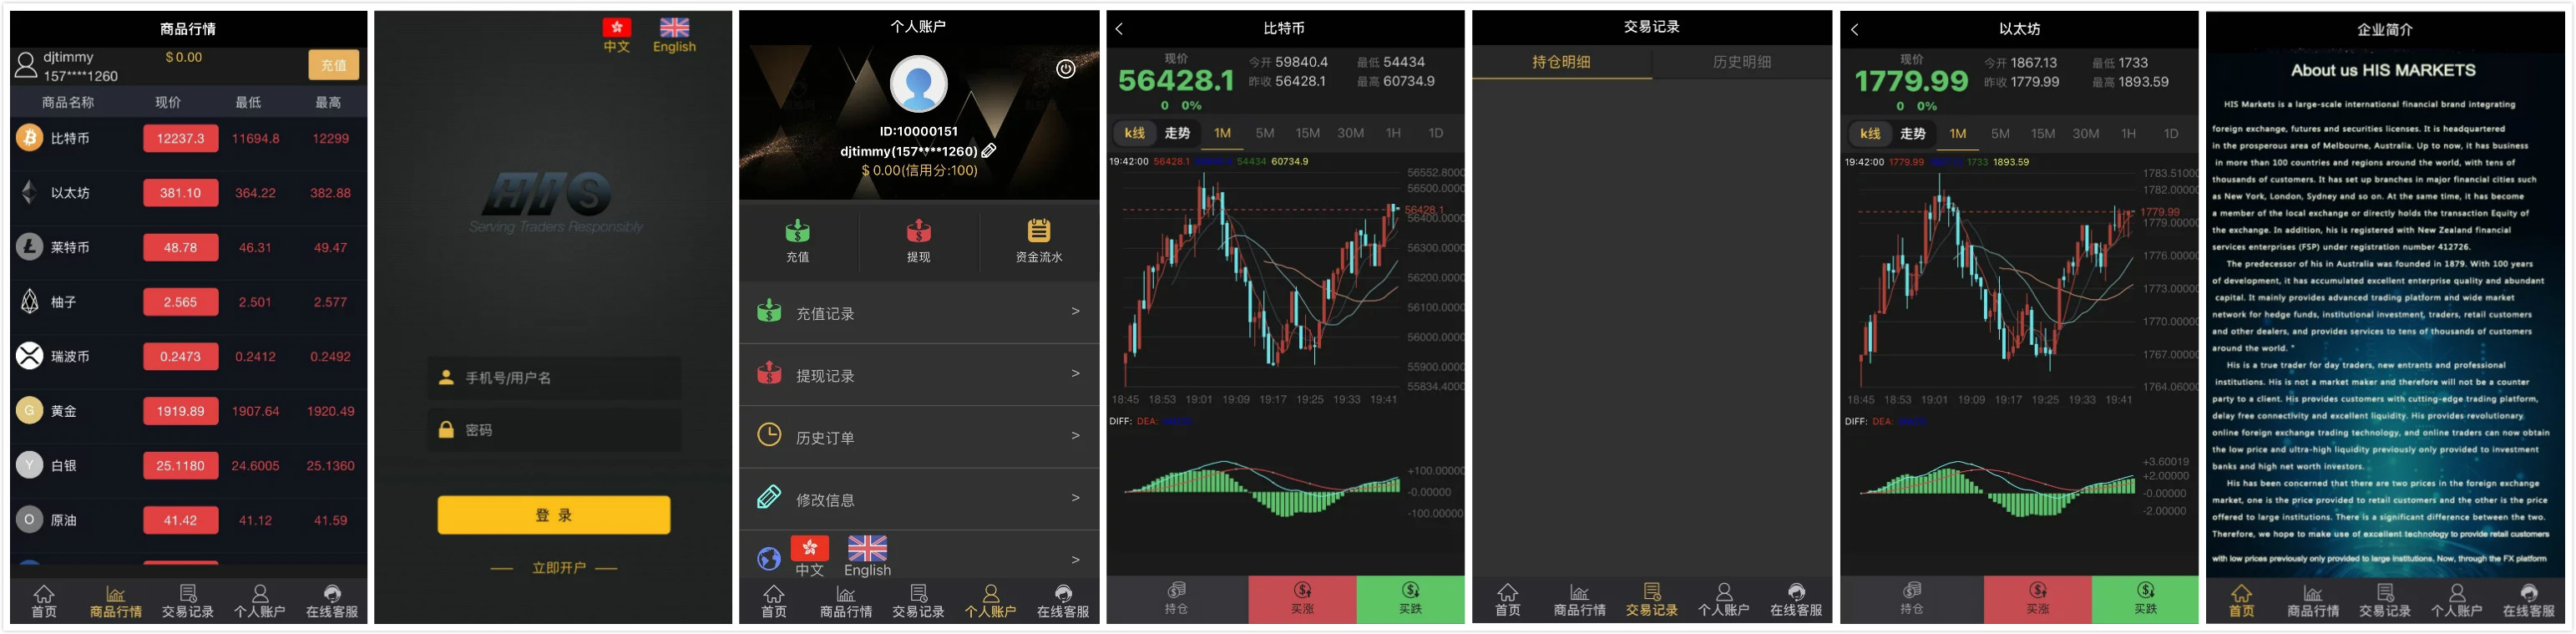
Task: Switch to the 持仓明细 tab
Action: tap(1561, 62)
